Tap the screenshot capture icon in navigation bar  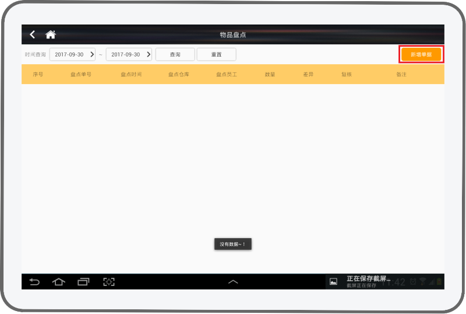click(109, 282)
